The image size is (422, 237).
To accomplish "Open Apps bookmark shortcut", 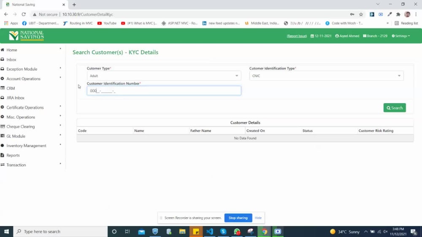I will tap(11, 23).
